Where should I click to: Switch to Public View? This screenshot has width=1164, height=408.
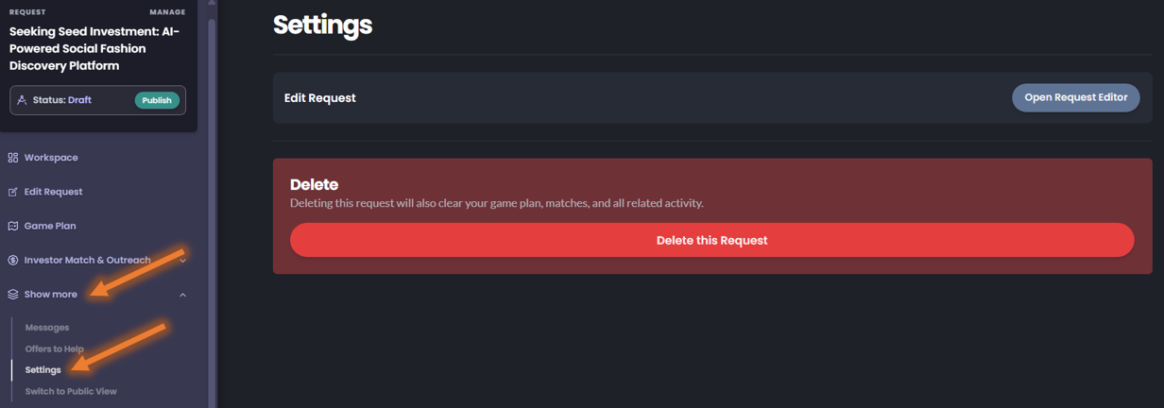(x=71, y=391)
